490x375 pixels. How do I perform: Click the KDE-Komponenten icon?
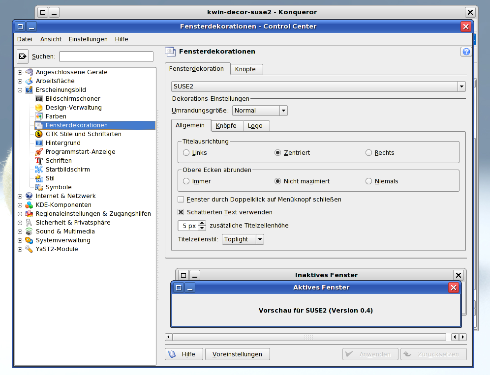tap(29, 205)
